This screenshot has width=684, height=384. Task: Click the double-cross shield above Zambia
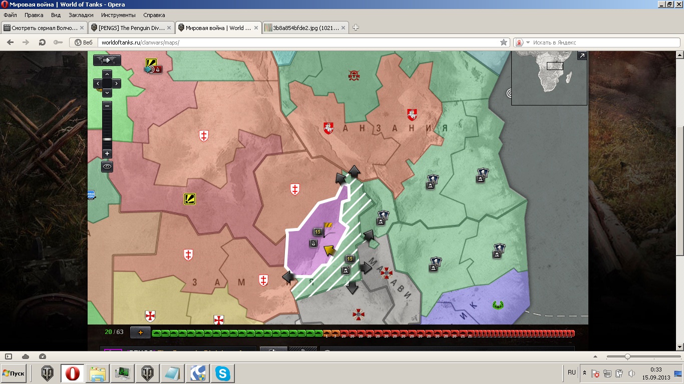(x=295, y=189)
